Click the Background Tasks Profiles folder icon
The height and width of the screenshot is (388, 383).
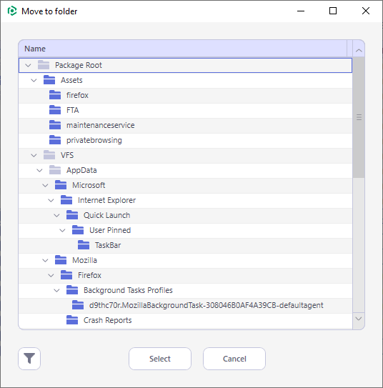pyautogui.click(x=72, y=290)
